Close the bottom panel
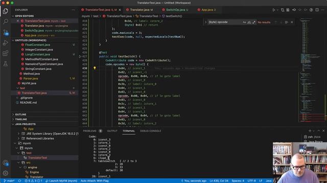Image resolution: width=327 pixels, height=183 pixels. [x=323, y=131]
